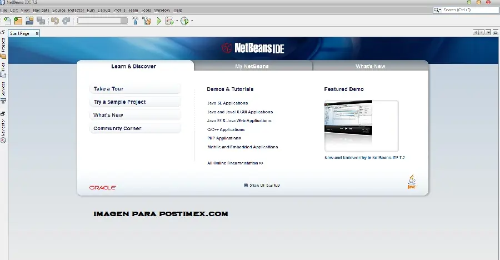Click the Community Corner button
The width and height of the screenshot is (500, 260).
coord(135,128)
